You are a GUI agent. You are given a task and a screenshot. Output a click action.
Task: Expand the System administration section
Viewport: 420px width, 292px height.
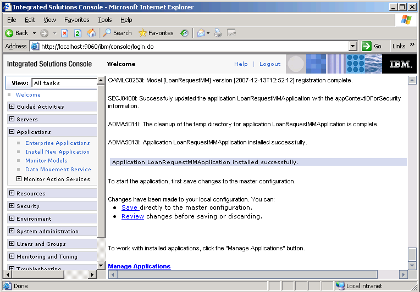[x=12, y=231]
